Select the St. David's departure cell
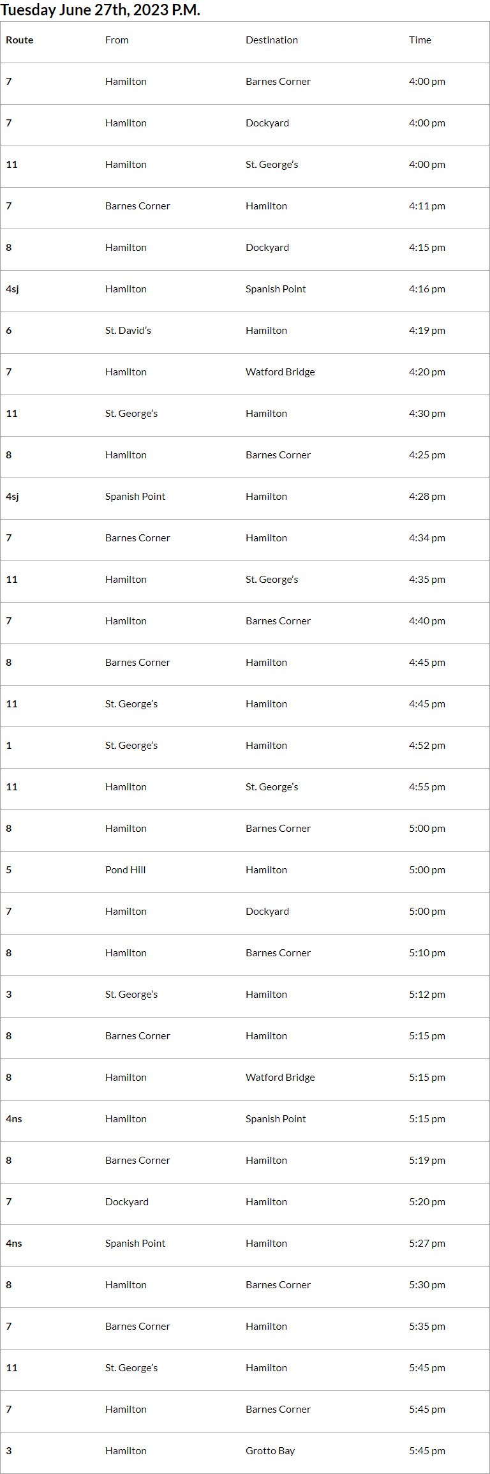 pyautogui.click(x=128, y=331)
